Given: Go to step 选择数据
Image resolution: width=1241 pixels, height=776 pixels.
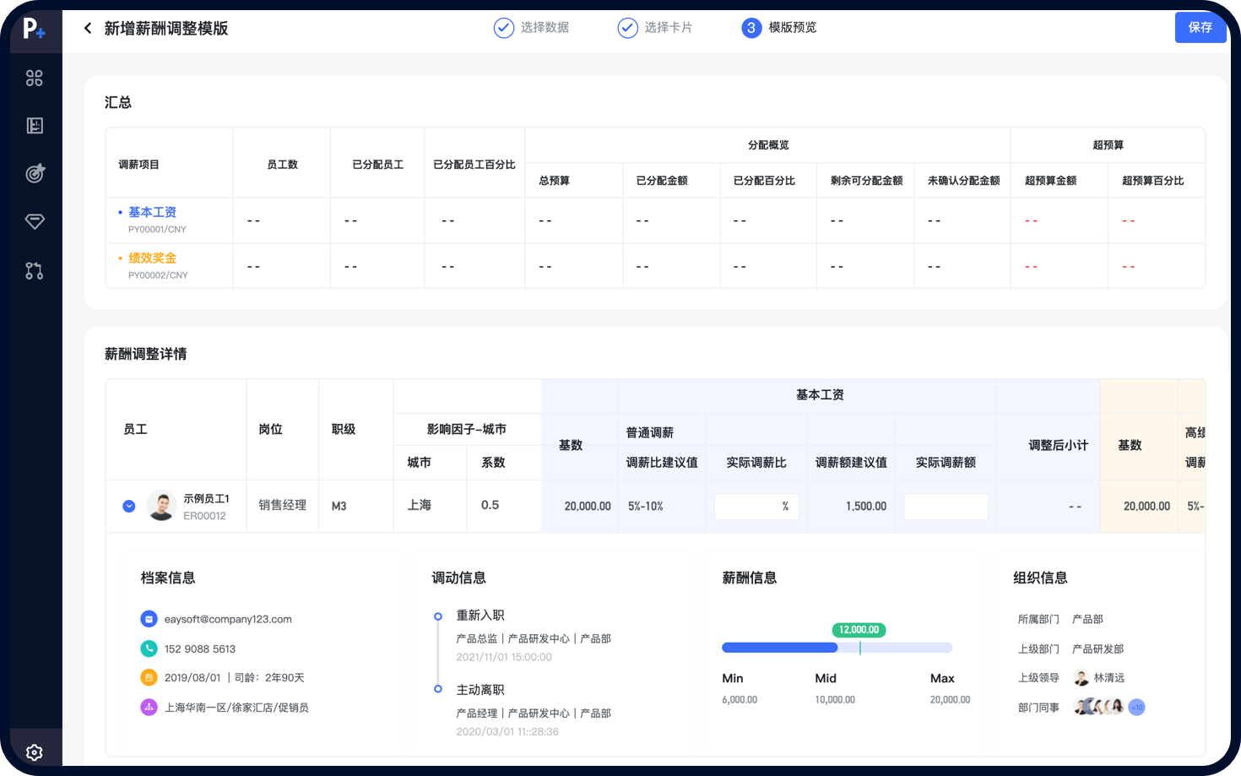Looking at the screenshot, I should click(x=531, y=28).
